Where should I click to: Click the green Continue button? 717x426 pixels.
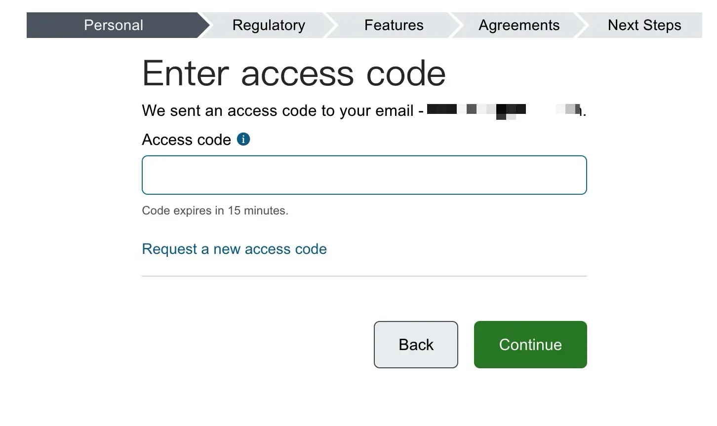[530, 345]
